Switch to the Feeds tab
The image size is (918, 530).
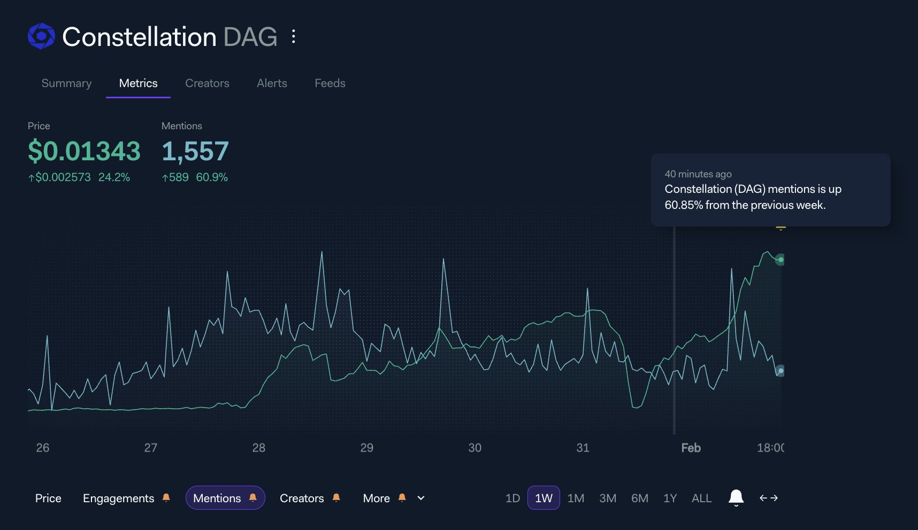[x=330, y=83]
